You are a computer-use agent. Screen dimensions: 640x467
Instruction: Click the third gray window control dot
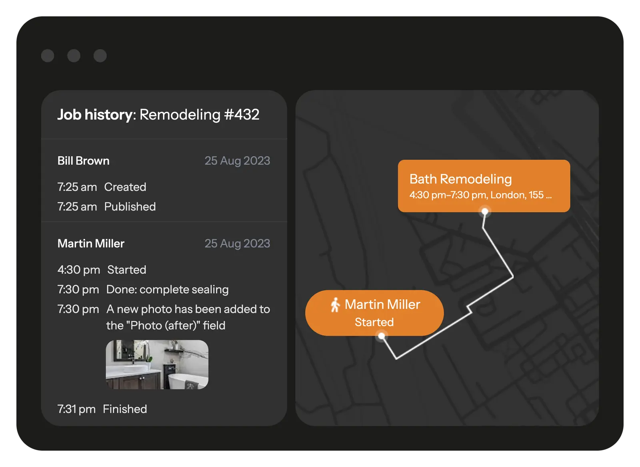coord(100,56)
